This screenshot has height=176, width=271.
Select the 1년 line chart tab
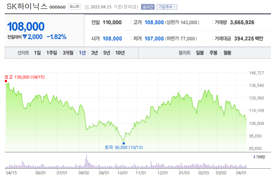click(82, 53)
